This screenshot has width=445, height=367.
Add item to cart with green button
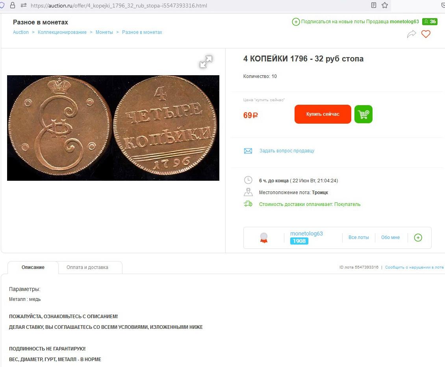pyautogui.click(x=363, y=114)
